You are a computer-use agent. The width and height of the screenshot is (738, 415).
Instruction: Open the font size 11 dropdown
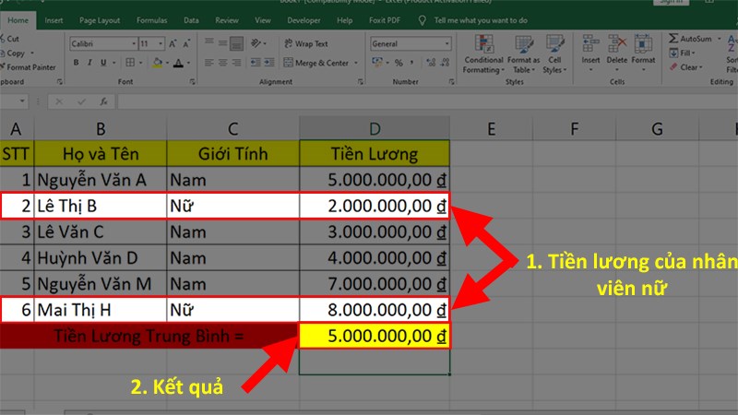161,43
